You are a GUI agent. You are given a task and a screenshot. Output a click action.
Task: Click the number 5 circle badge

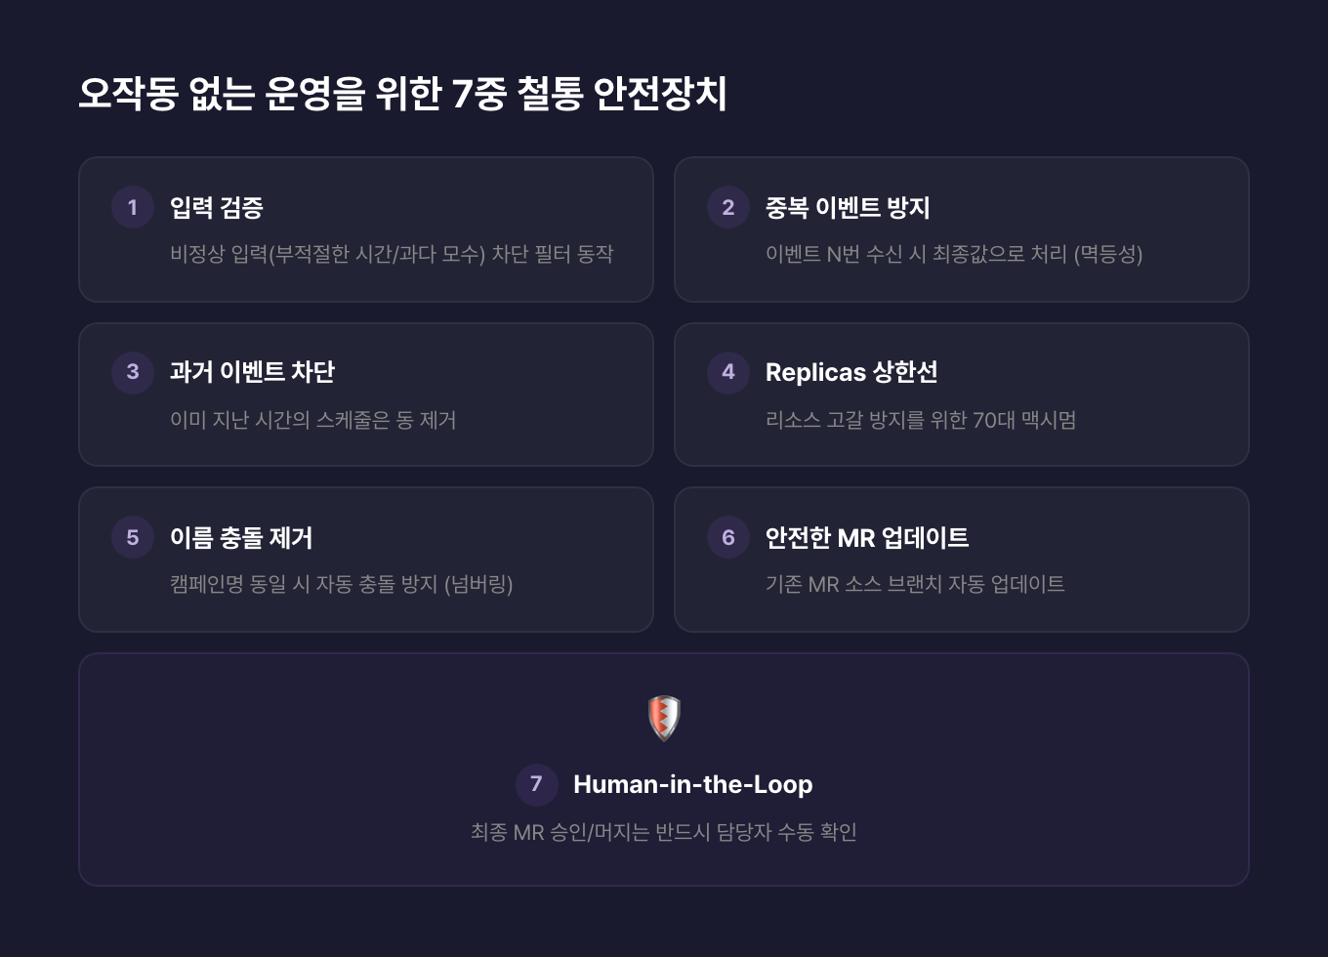tap(133, 537)
